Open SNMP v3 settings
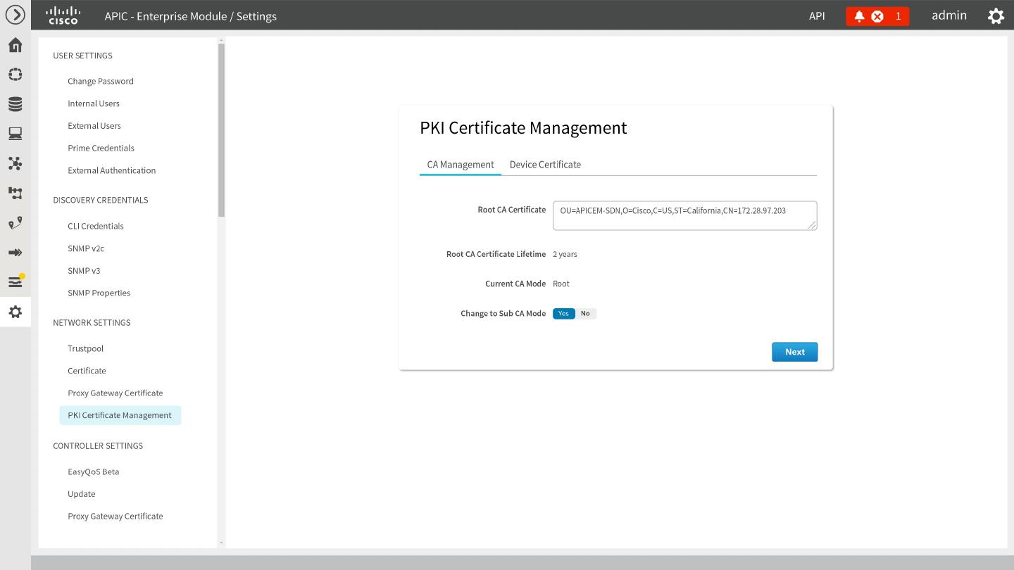The width and height of the screenshot is (1014, 570). 84,271
